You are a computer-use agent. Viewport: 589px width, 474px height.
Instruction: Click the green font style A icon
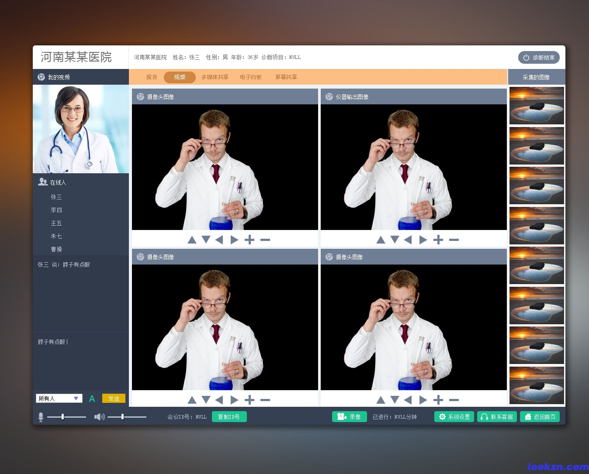(92, 398)
